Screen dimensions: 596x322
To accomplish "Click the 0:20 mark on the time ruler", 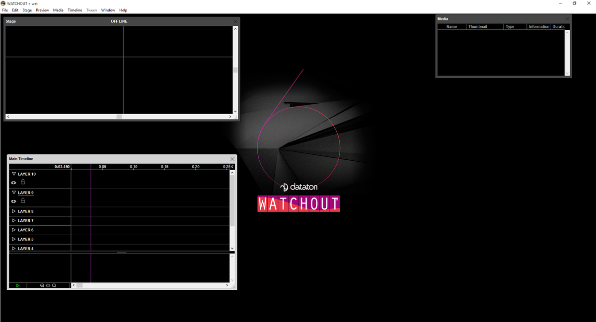I will pos(196,167).
